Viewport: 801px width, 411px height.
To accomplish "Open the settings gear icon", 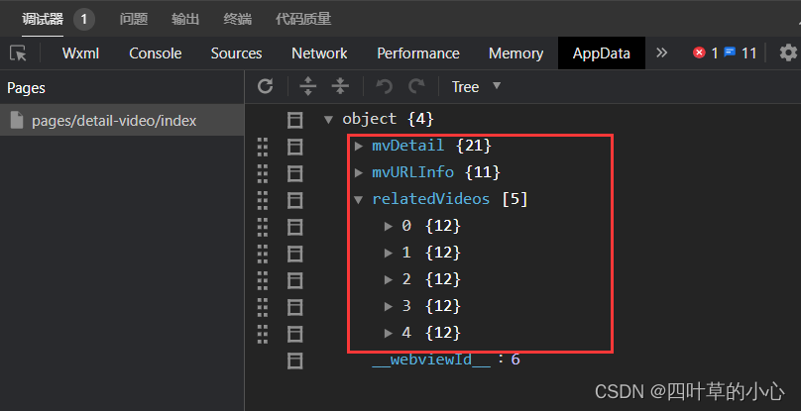I will (x=788, y=52).
